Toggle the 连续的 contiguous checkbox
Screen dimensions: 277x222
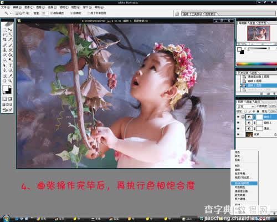click(71, 13)
